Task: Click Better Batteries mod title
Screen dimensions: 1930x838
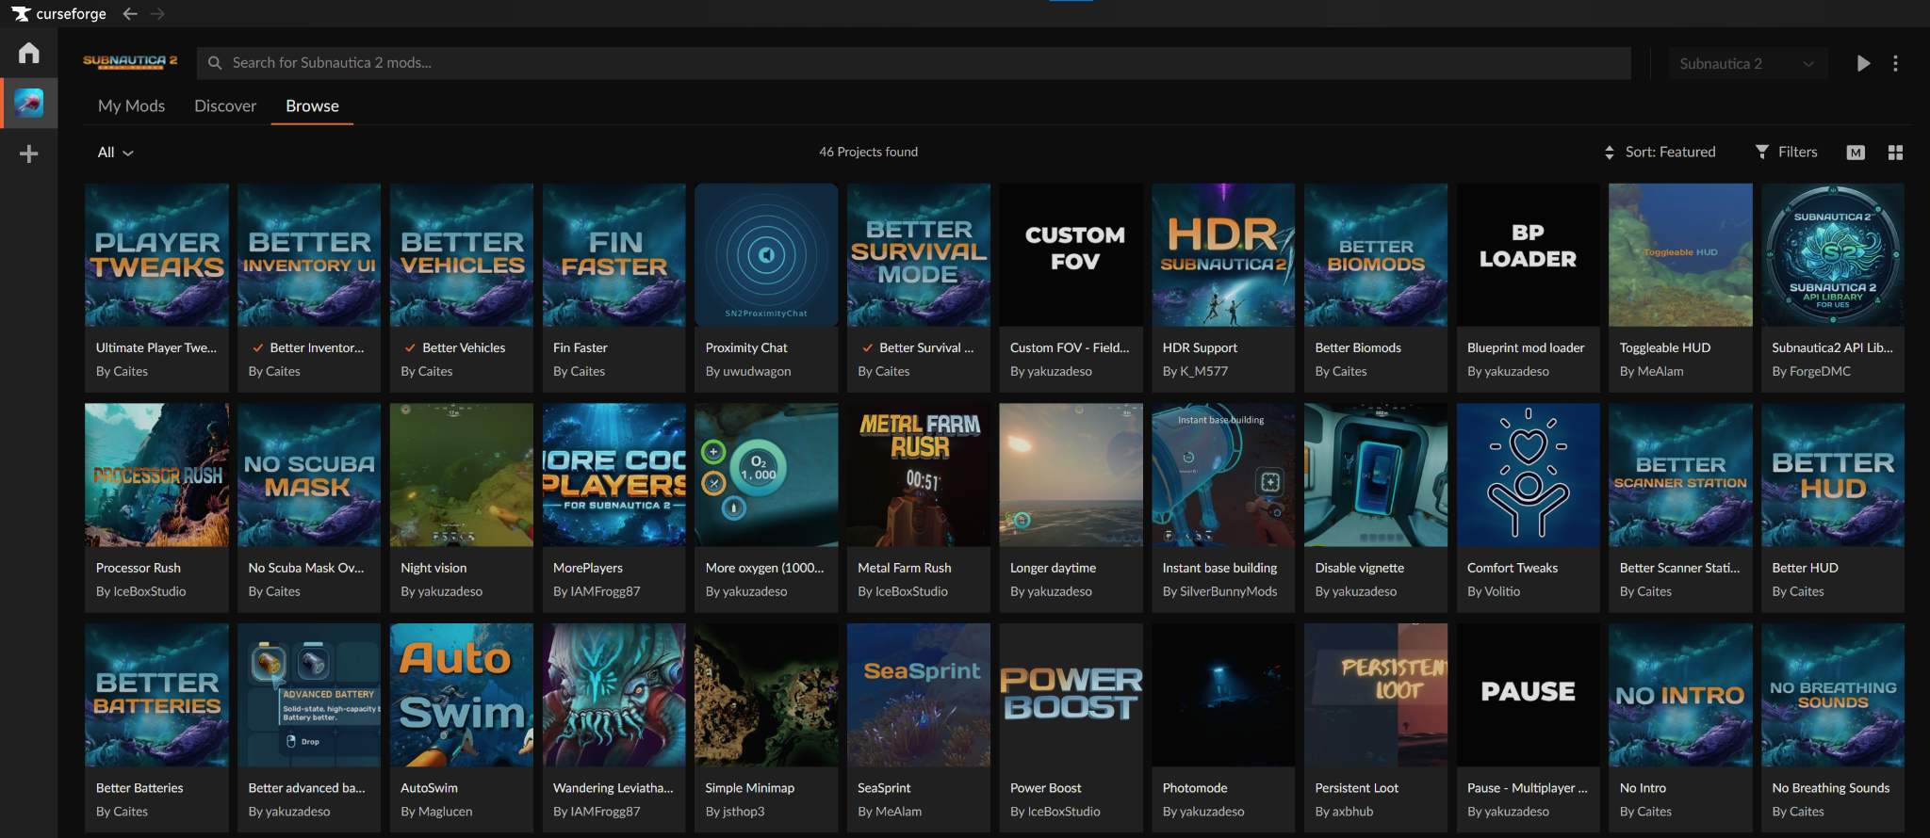Action: click(139, 788)
